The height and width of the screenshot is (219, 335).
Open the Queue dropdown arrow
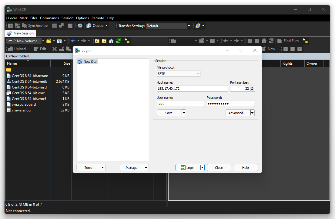[x=106, y=26]
